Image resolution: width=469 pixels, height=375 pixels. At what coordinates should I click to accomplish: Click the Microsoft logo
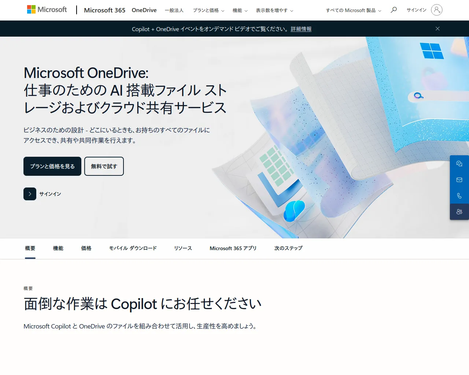pyautogui.click(x=47, y=10)
